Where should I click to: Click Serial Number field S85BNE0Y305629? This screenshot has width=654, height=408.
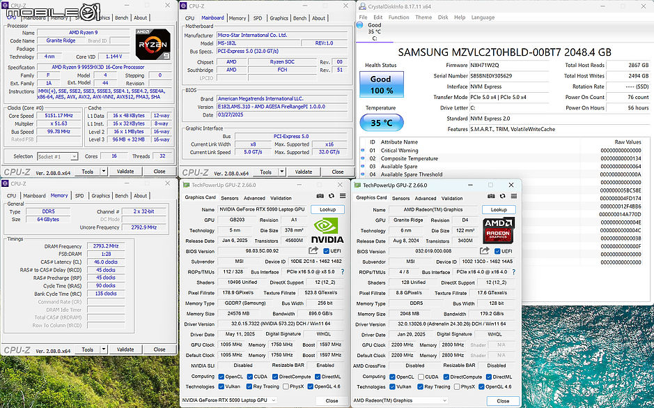(x=508, y=76)
